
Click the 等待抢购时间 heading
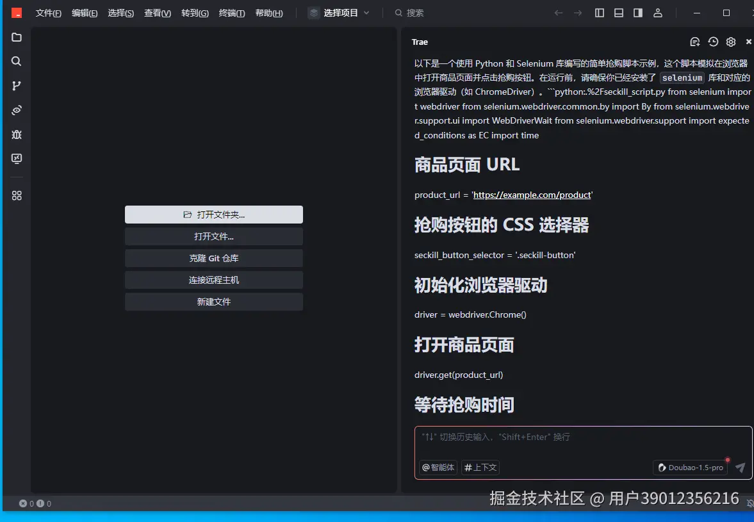tap(464, 405)
